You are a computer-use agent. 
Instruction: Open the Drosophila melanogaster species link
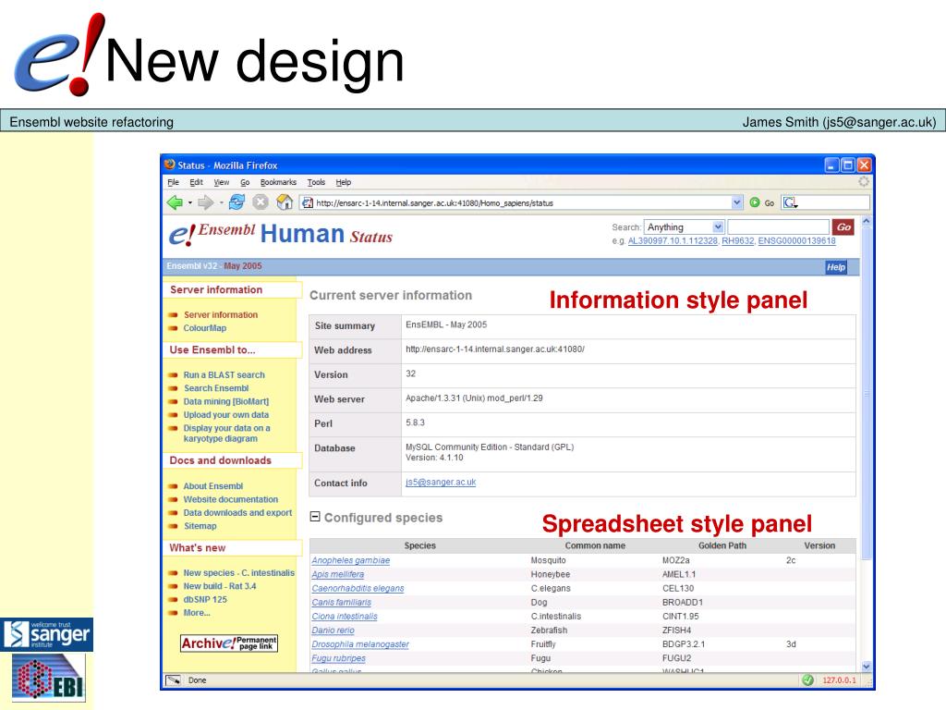click(x=360, y=644)
